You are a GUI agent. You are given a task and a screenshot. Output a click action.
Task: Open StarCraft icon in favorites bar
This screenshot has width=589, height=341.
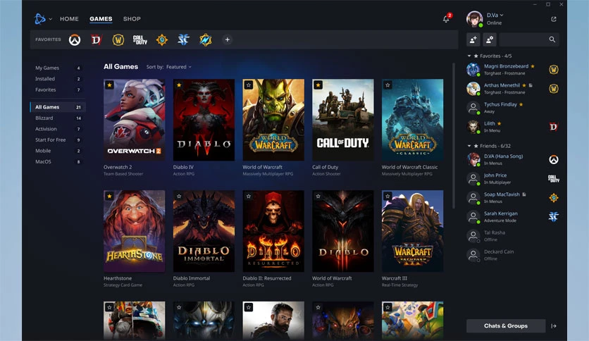[184, 40]
